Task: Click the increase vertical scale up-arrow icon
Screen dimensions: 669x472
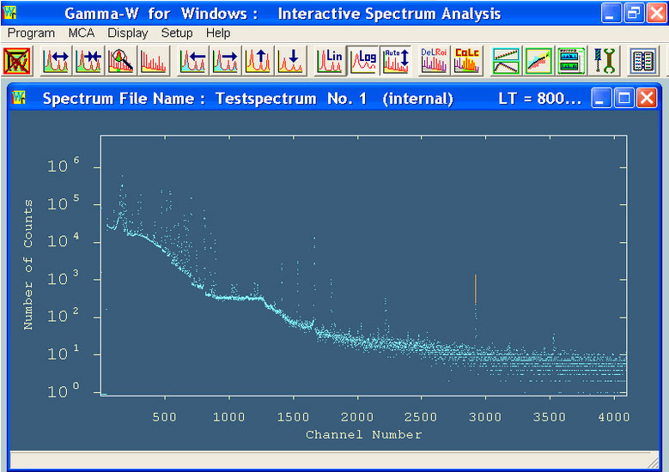Action: [258, 61]
